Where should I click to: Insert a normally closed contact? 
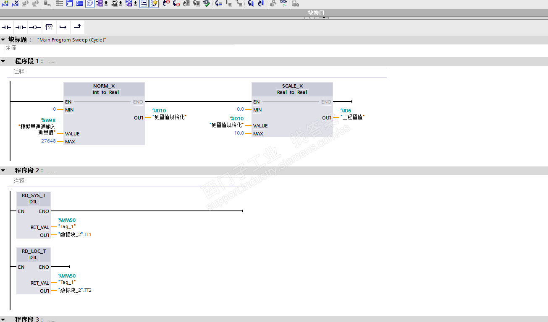click(21, 27)
